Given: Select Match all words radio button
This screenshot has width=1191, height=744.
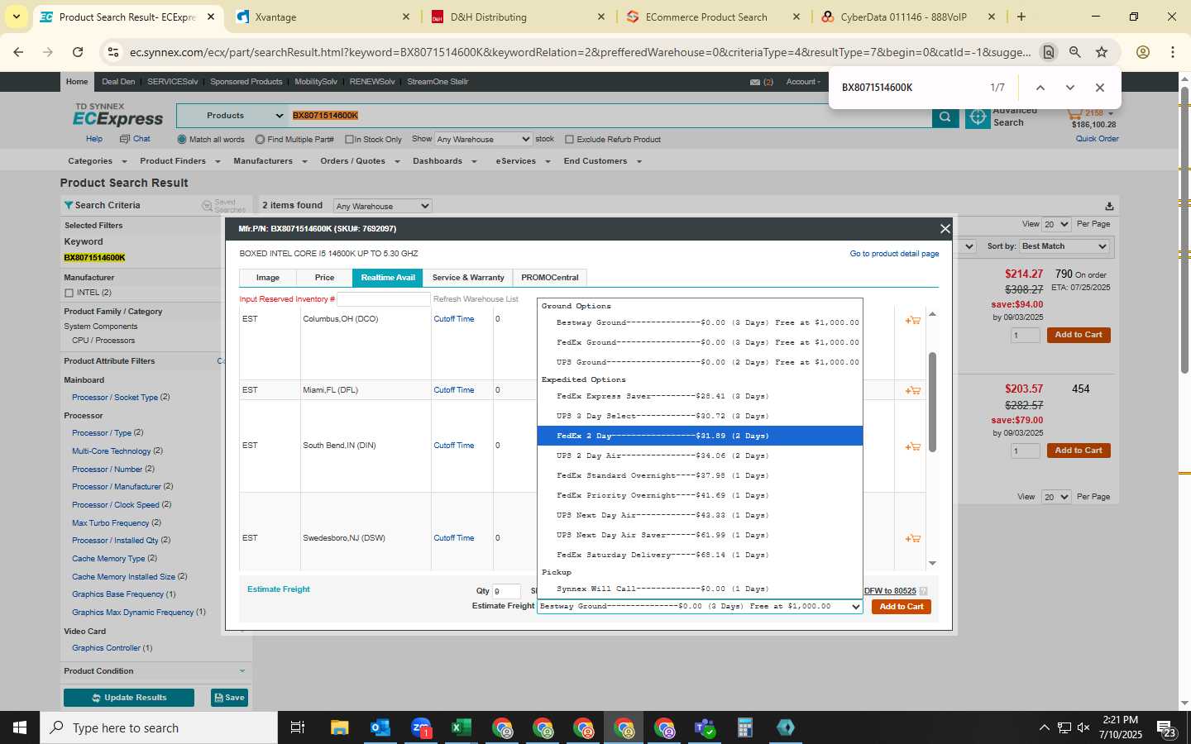Looking at the screenshot, I should click(182, 140).
